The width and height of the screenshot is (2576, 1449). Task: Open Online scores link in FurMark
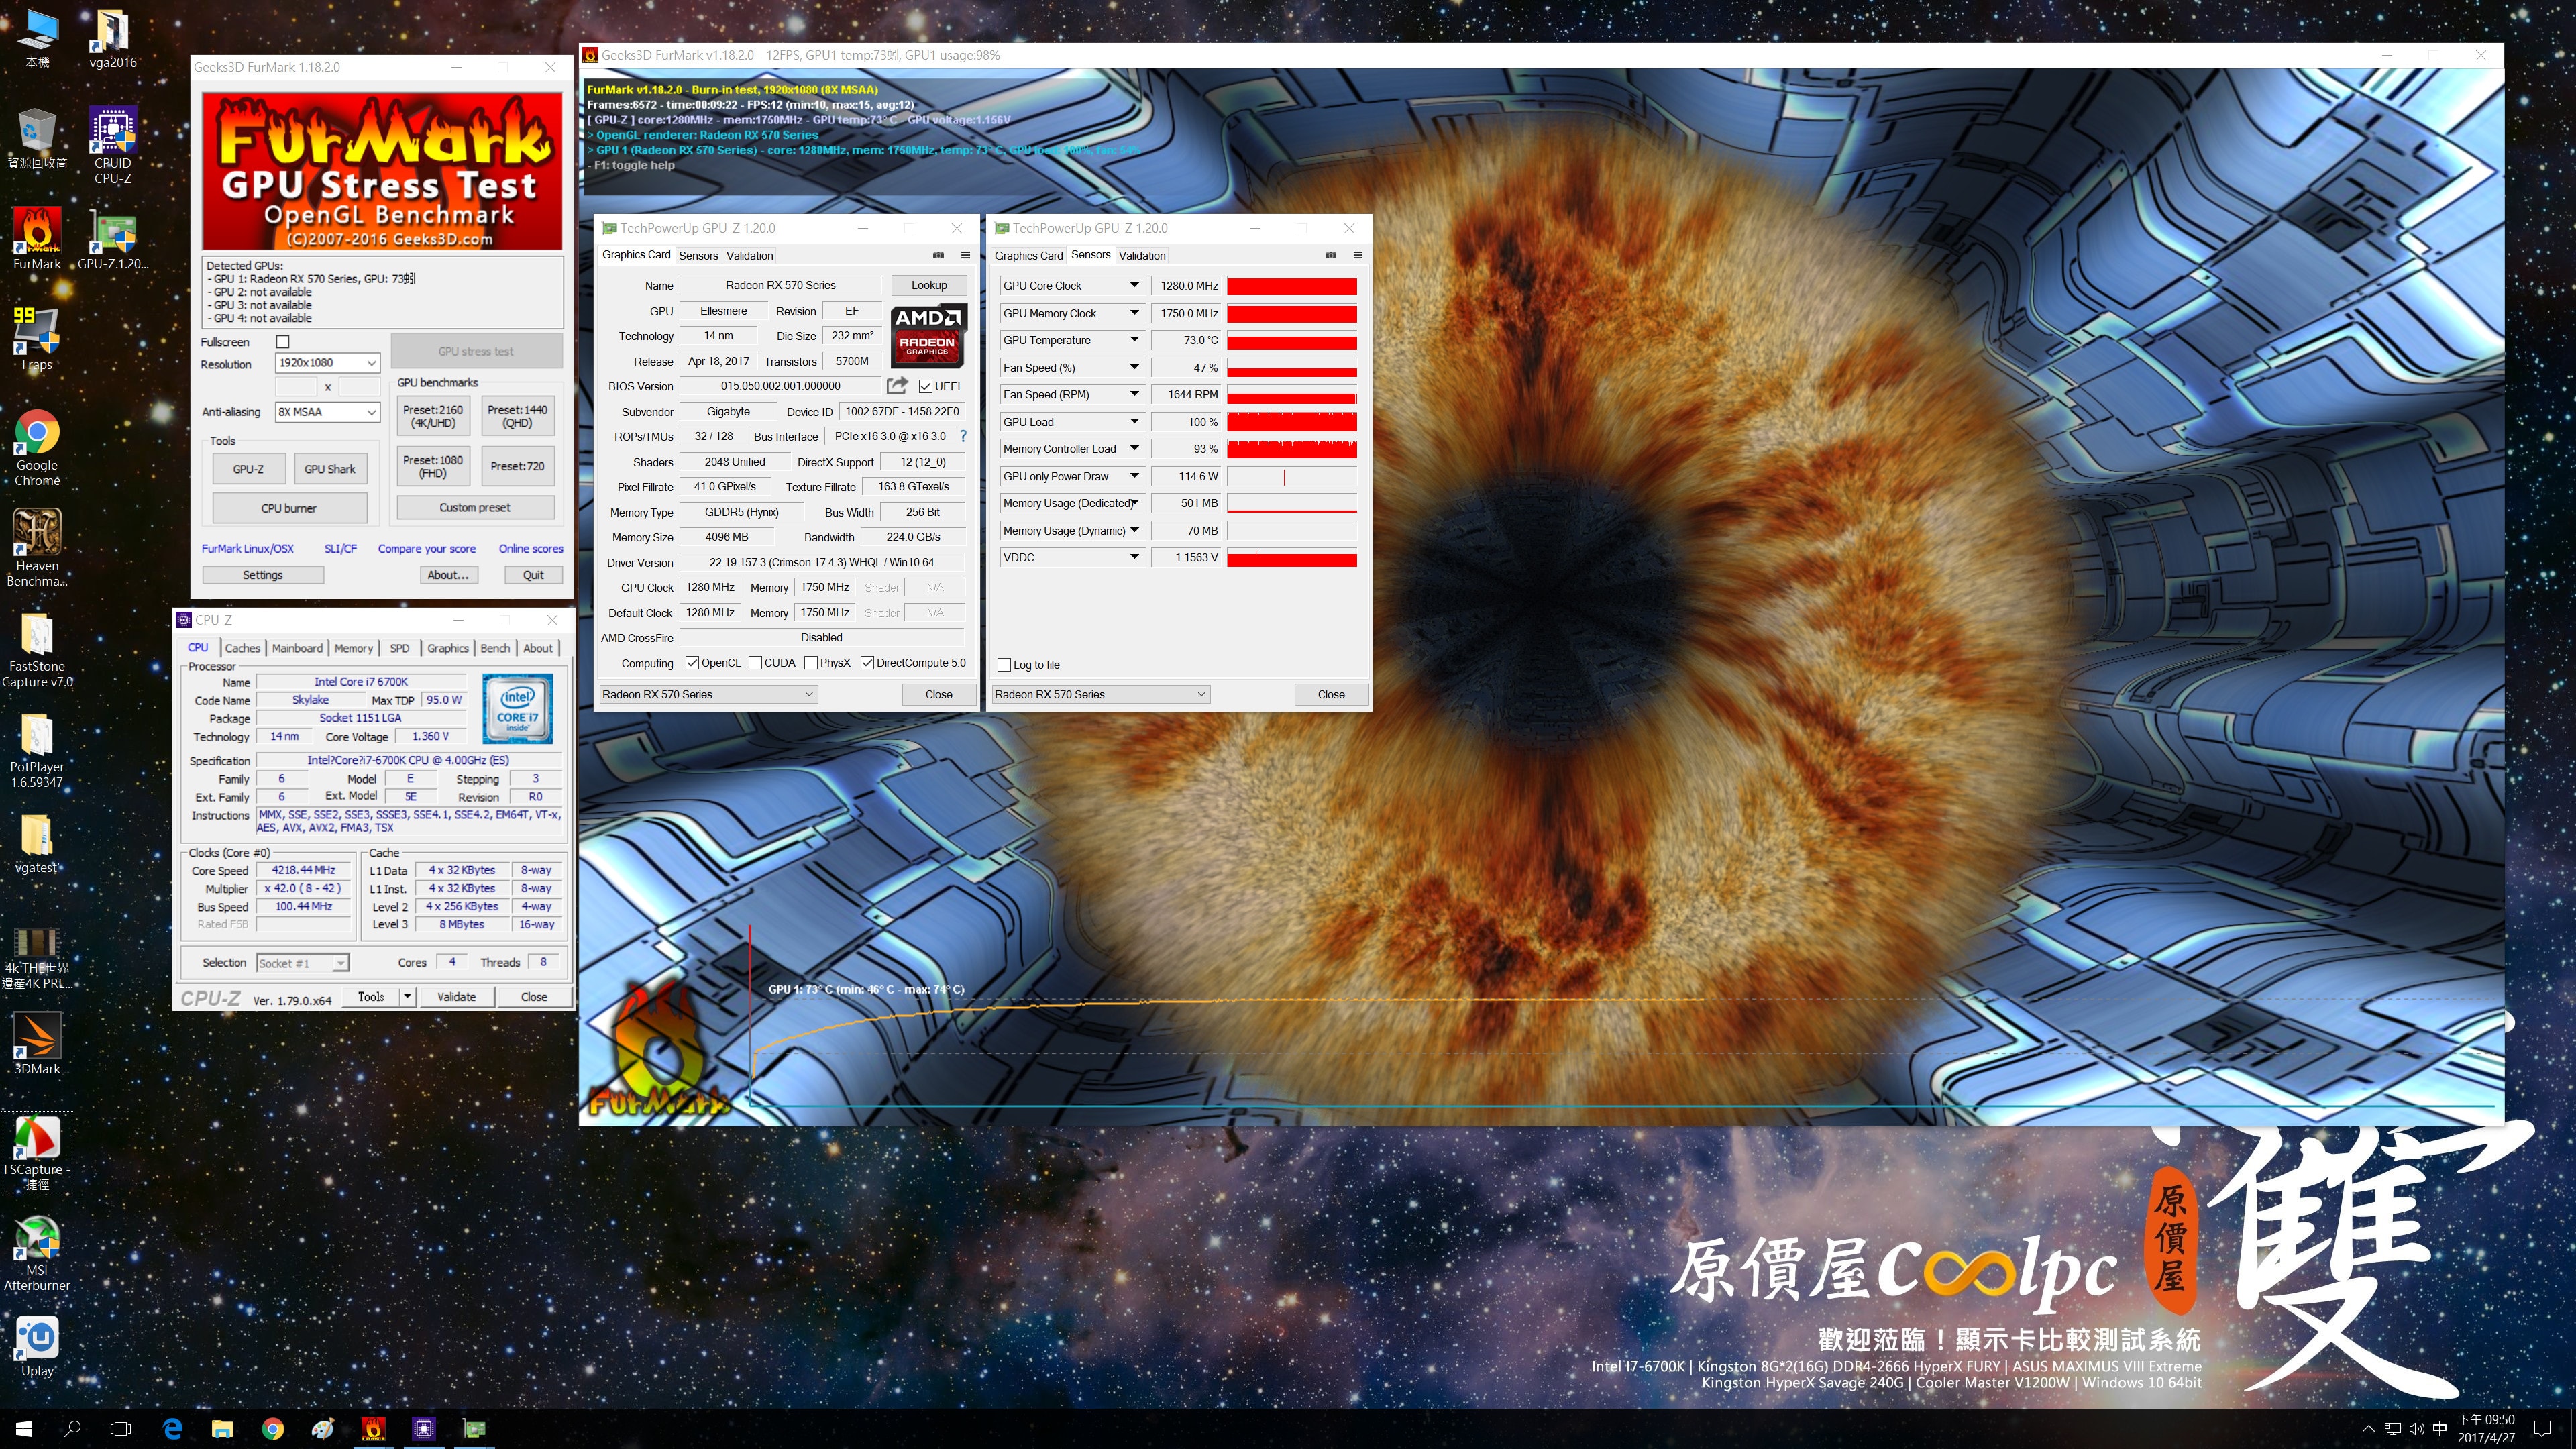click(531, 549)
